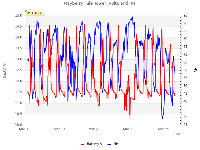This screenshot has height=150, width=200.
Task: Click the 95 right axis tick label
Action: pos(185,15)
